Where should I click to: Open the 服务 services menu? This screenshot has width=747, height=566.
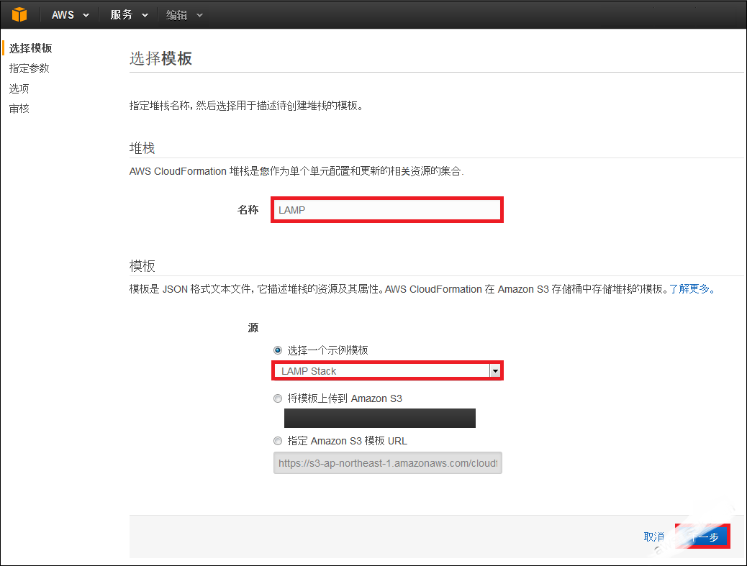tap(129, 15)
